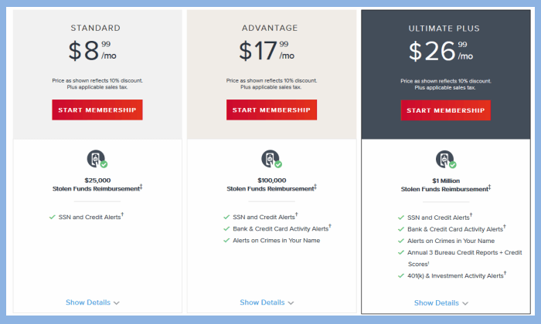Click the checkmark beside Advantage Bank & Credit Card Activity Alerts
541x324 pixels.
[226, 229]
